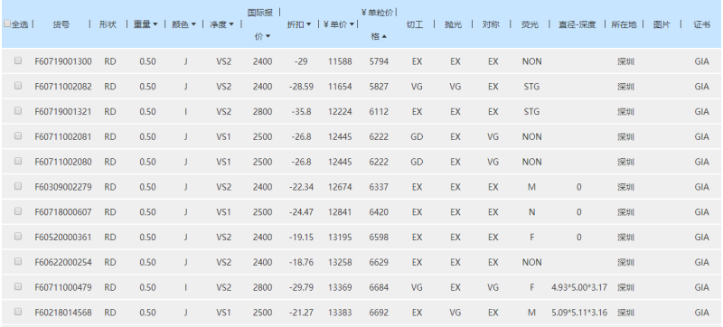Click the 11588 unit price cell
The image size is (723, 327).
(x=340, y=61)
